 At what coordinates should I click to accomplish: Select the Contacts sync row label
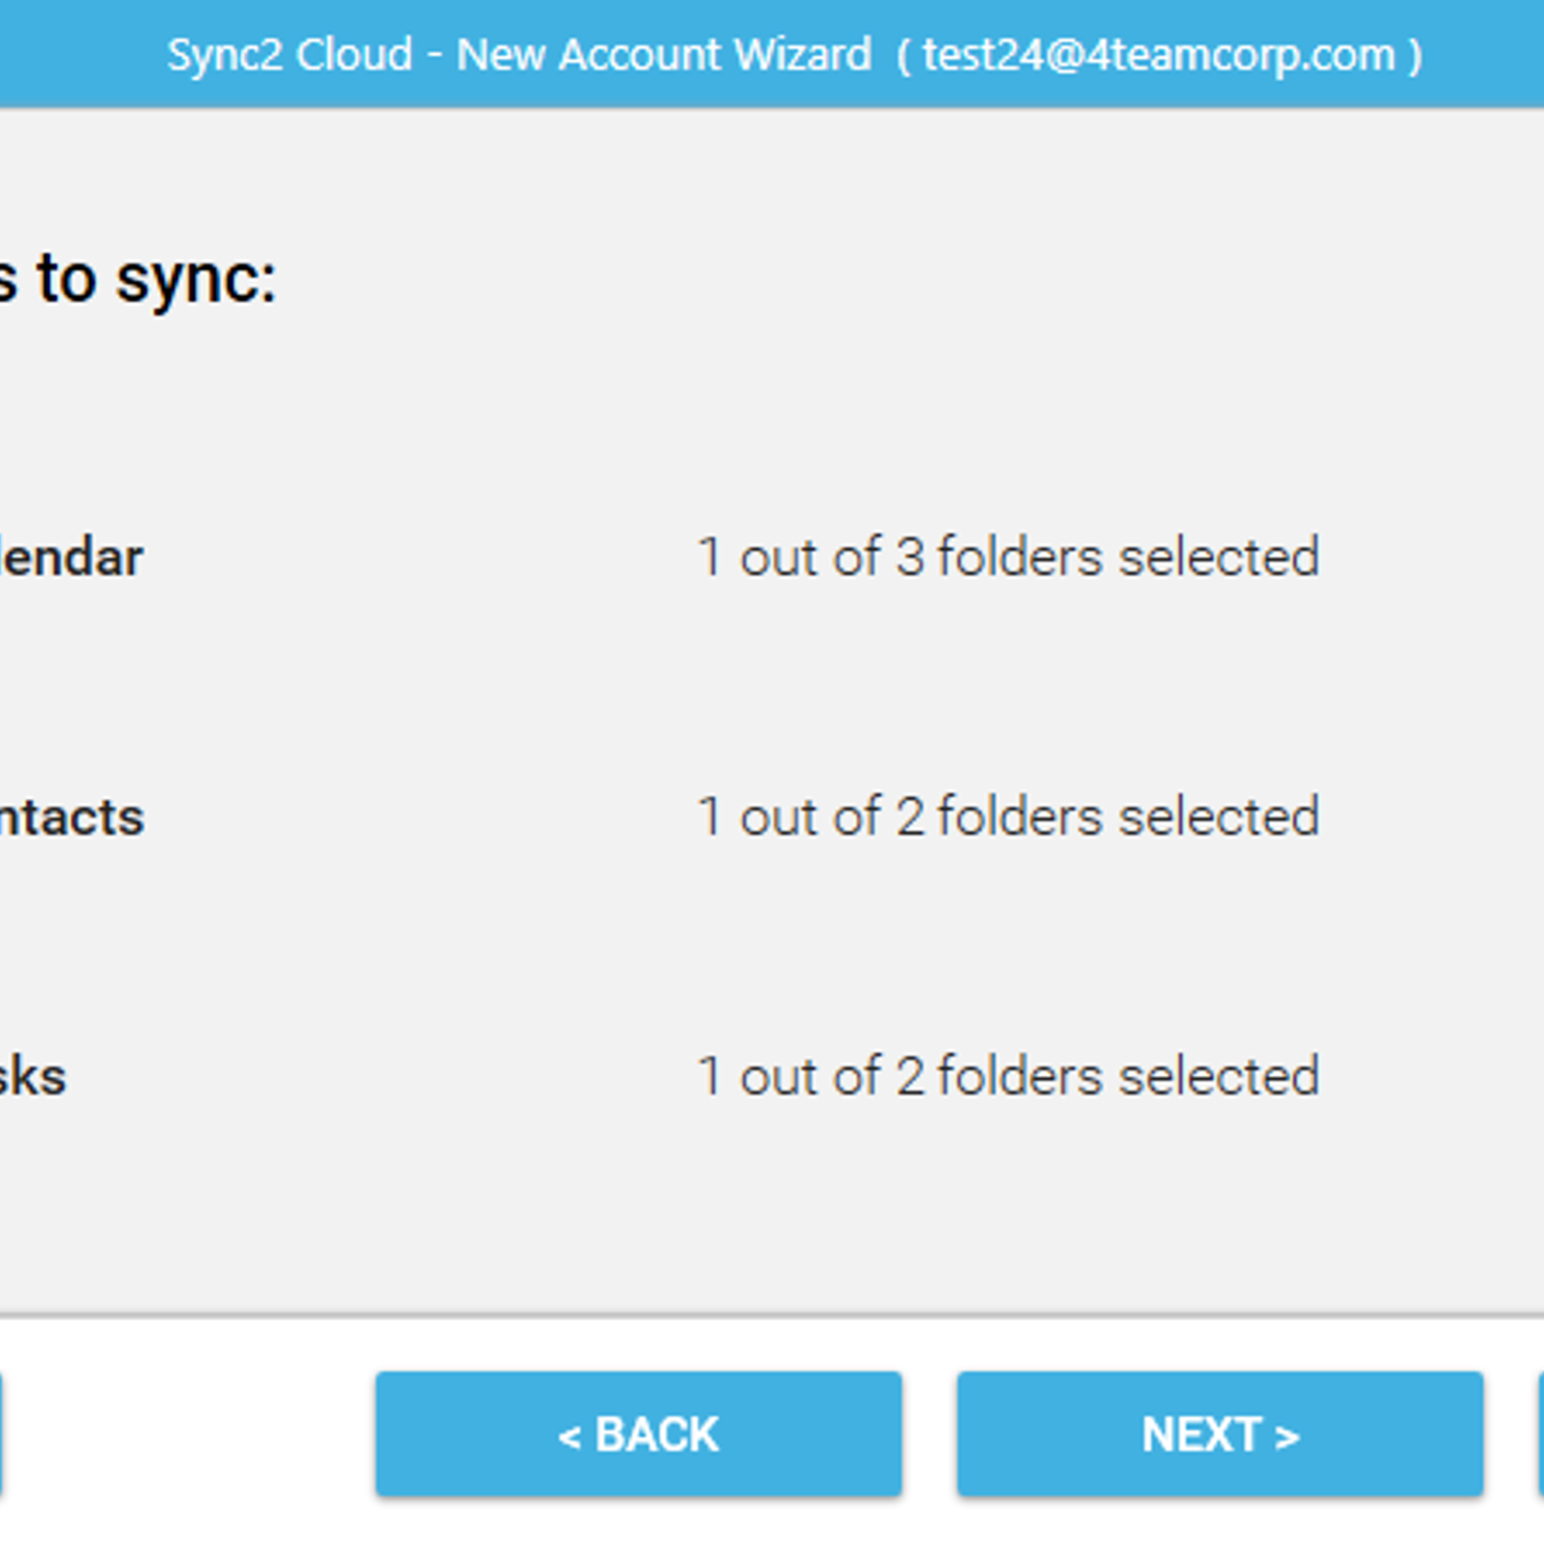pyautogui.click(x=71, y=817)
